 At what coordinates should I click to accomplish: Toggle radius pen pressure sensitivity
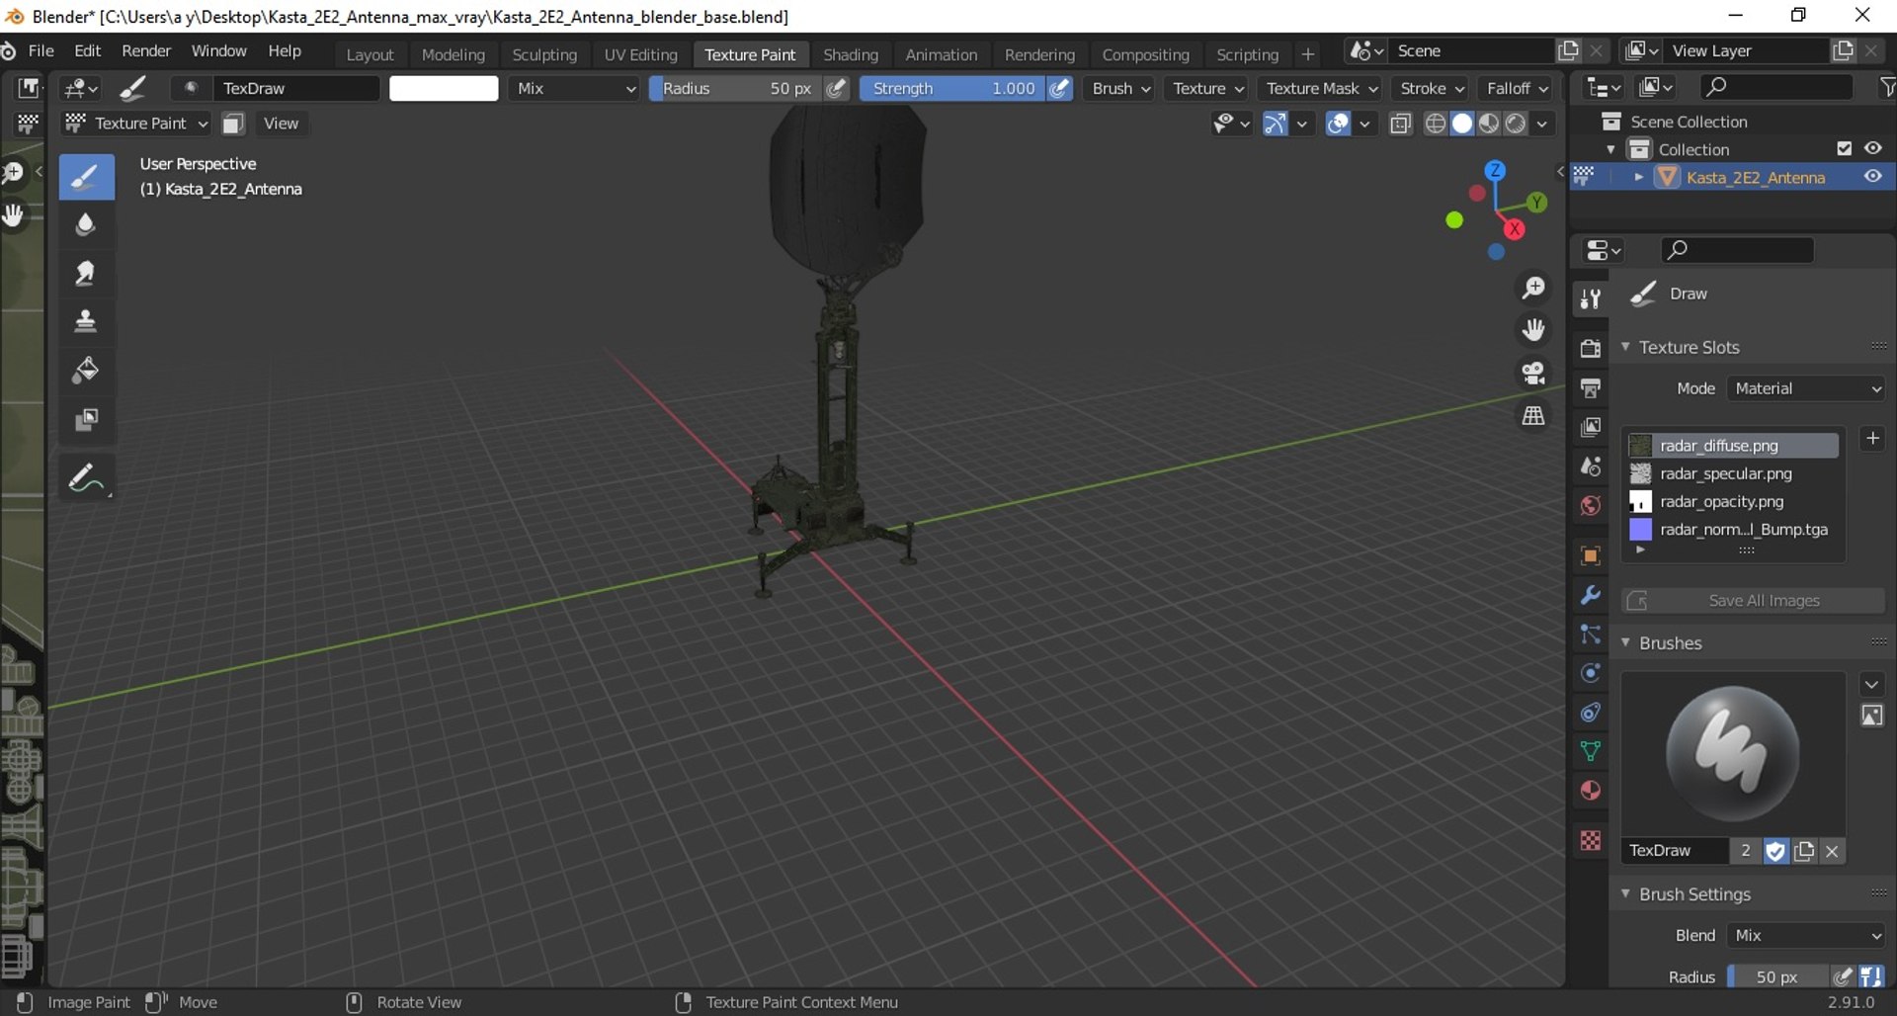pos(837,88)
